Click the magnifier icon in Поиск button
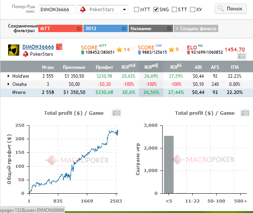 [x=221, y=9]
